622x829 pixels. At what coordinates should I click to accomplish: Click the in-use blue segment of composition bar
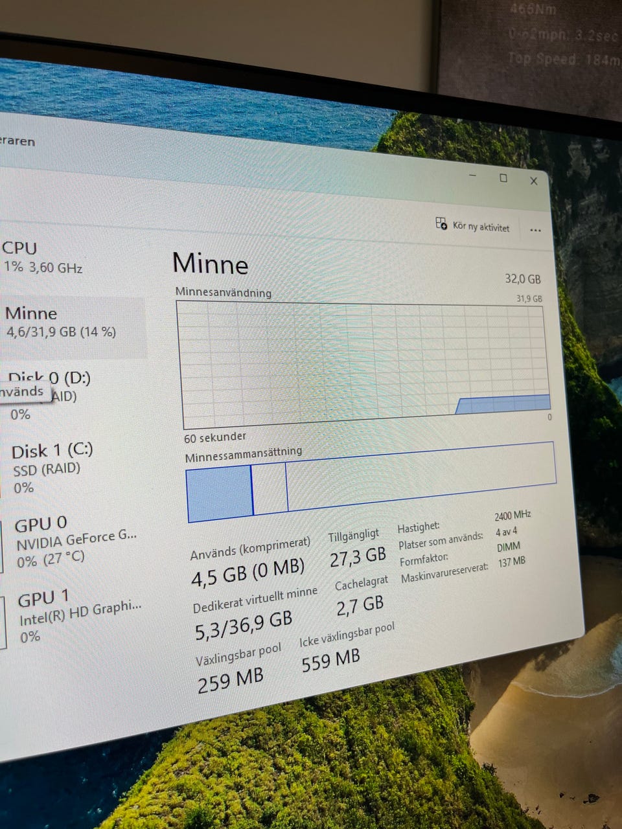pyautogui.click(x=219, y=493)
